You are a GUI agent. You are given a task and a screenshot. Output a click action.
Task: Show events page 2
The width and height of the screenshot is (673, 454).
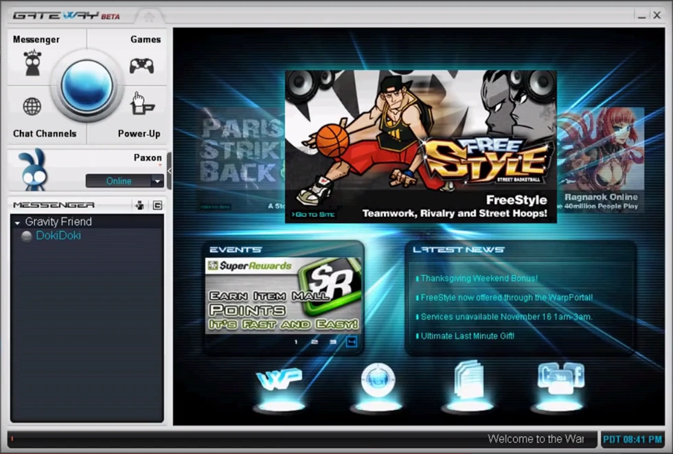coord(315,341)
